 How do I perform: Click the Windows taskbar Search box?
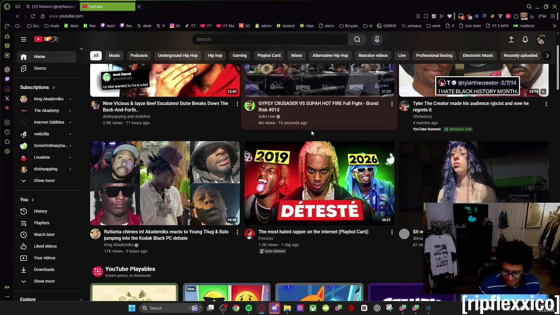point(171,308)
